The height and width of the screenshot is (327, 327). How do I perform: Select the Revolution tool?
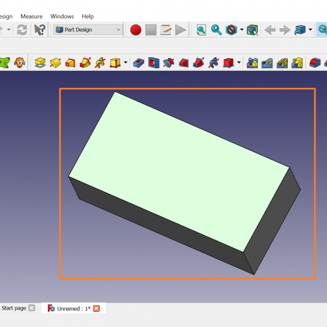pos(55,63)
